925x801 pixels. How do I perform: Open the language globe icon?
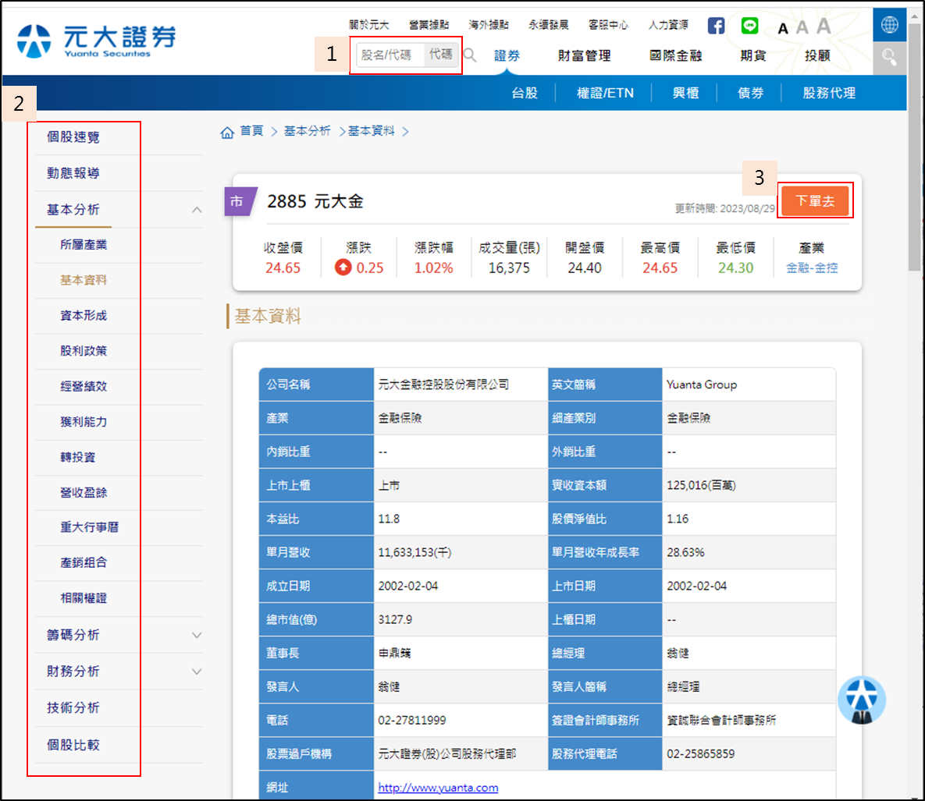click(890, 25)
